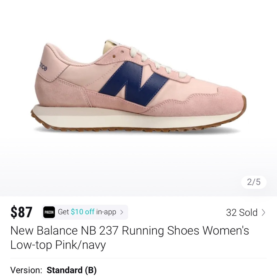Click the image counter to view all photos
Viewport: 277px width, 277px height.
click(254, 182)
